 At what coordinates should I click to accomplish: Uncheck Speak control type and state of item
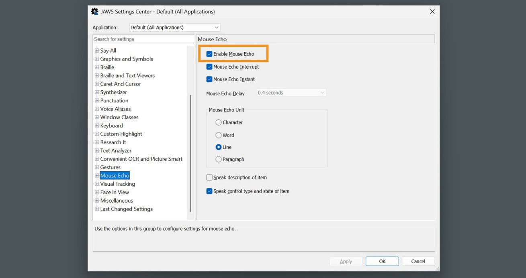pyautogui.click(x=209, y=191)
